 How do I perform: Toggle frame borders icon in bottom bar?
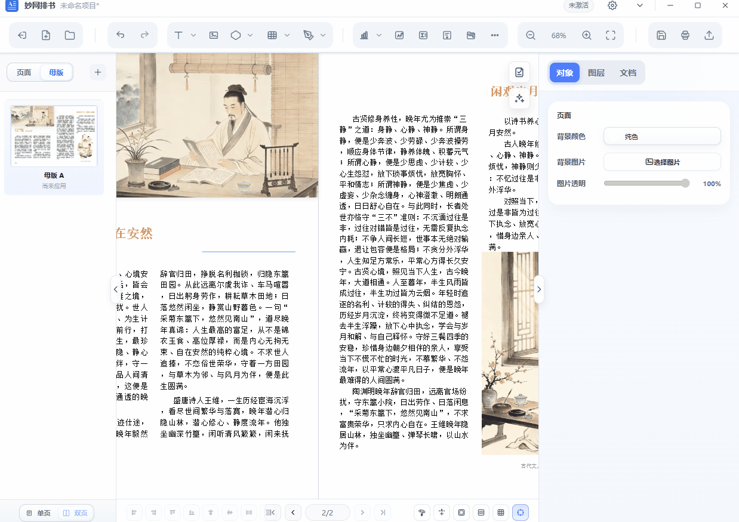(461, 512)
